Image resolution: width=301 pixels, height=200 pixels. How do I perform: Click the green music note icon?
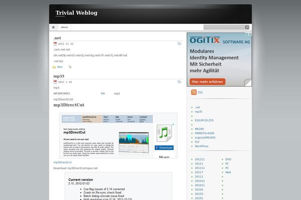[164, 133]
